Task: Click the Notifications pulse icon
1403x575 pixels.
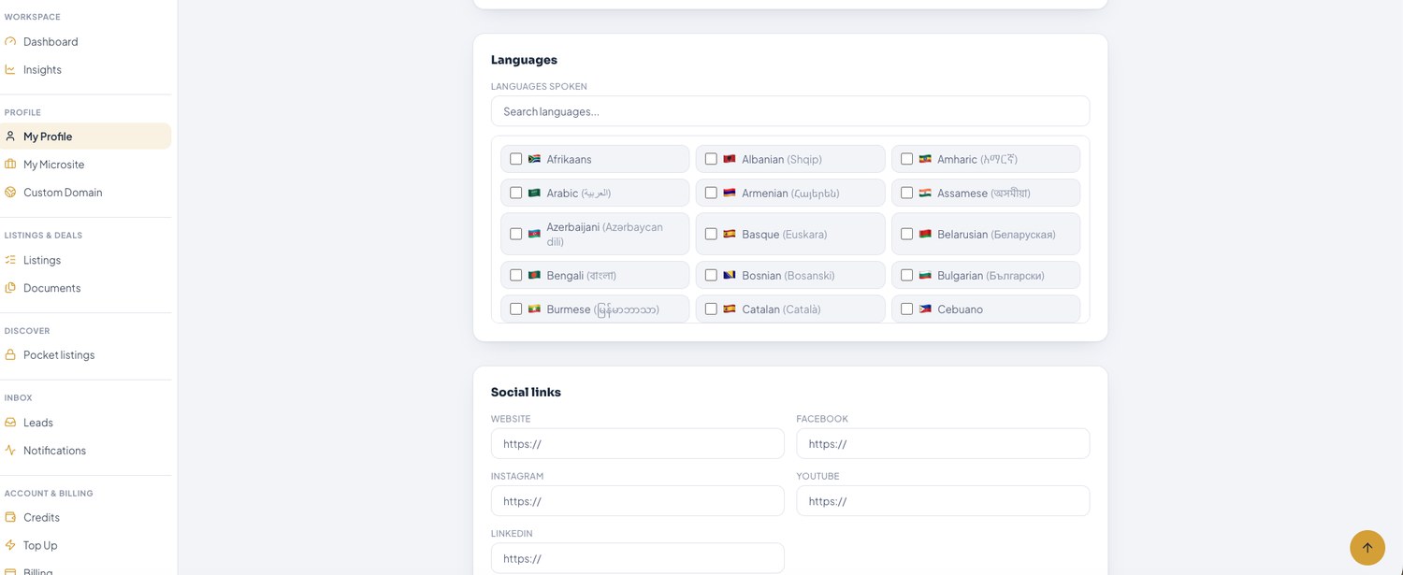Action: [10, 451]
